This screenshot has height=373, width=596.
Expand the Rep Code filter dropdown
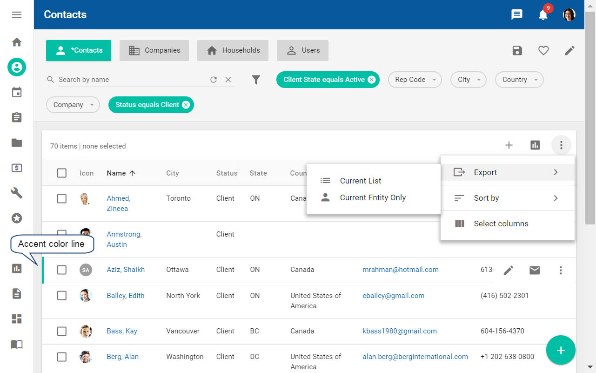415,80
